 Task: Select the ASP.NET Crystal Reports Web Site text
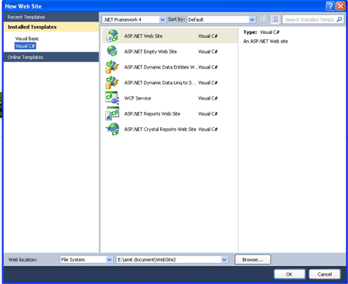160,130
